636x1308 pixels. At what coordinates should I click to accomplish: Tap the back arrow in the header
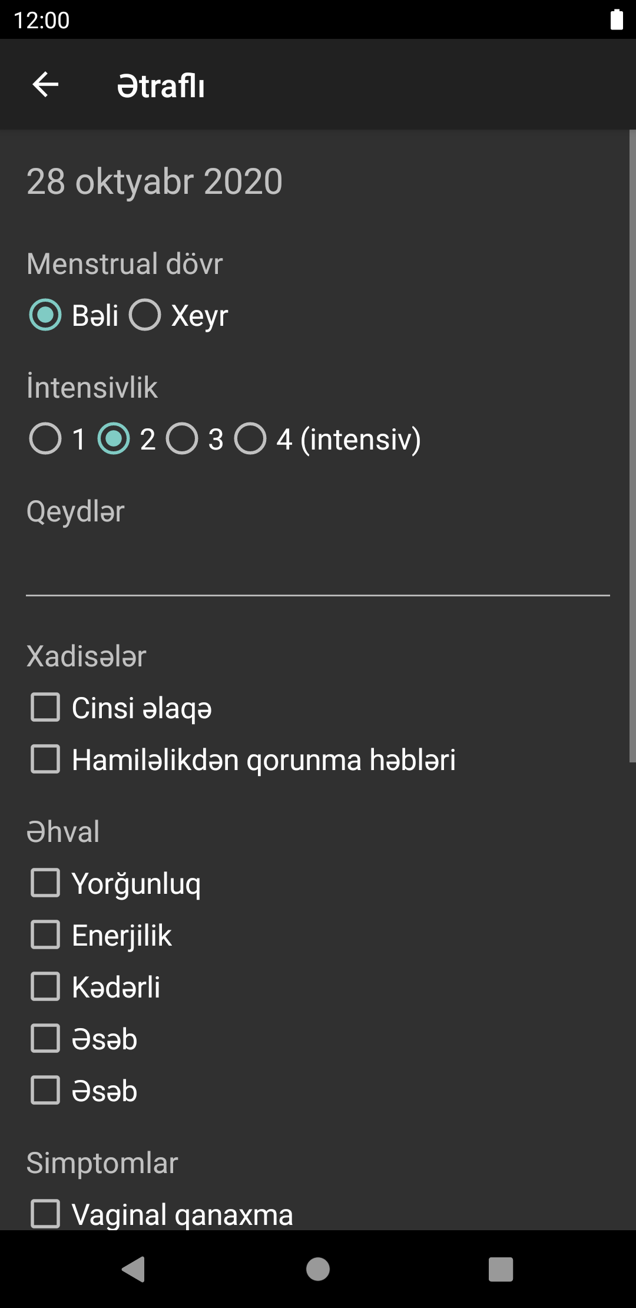pos(45,85)
